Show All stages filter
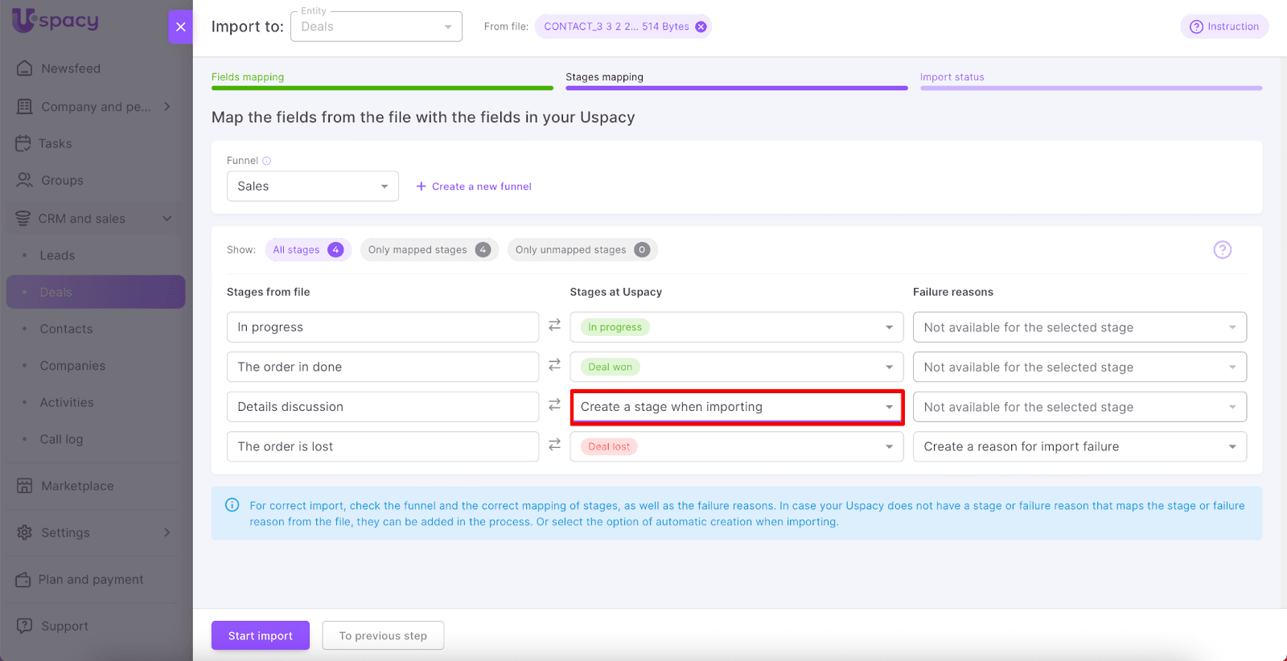Image resolution: width=1287 pixels, height=661 pixels. point(307,250)
